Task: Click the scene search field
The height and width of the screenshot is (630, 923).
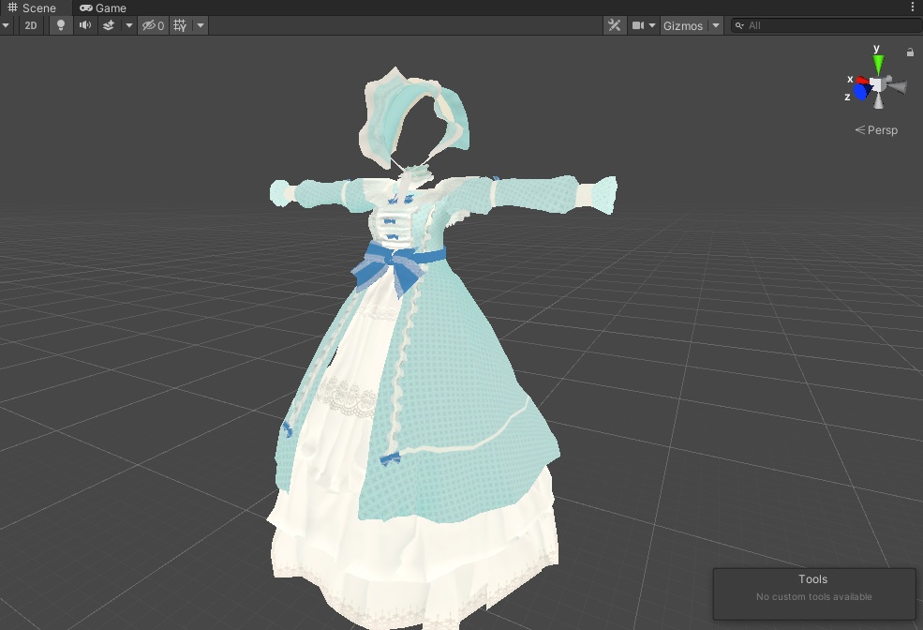Action: (826, 25)
